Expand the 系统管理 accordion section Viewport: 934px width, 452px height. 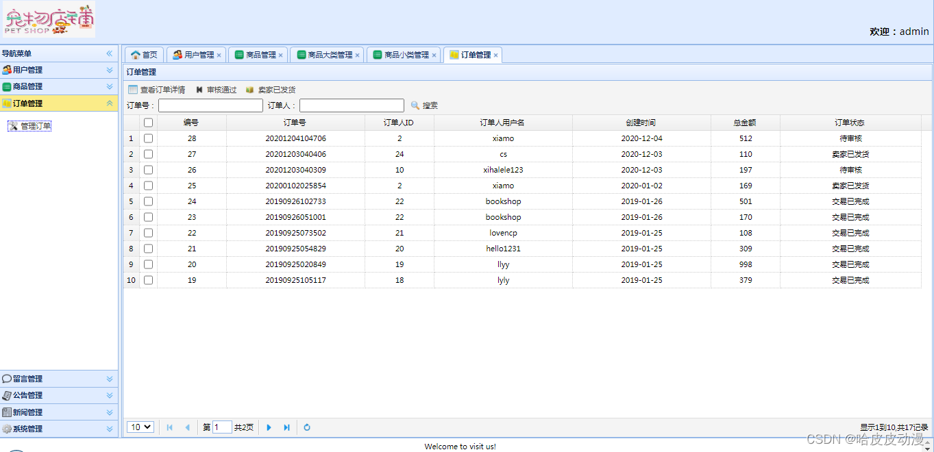click(x=109, y=429)
